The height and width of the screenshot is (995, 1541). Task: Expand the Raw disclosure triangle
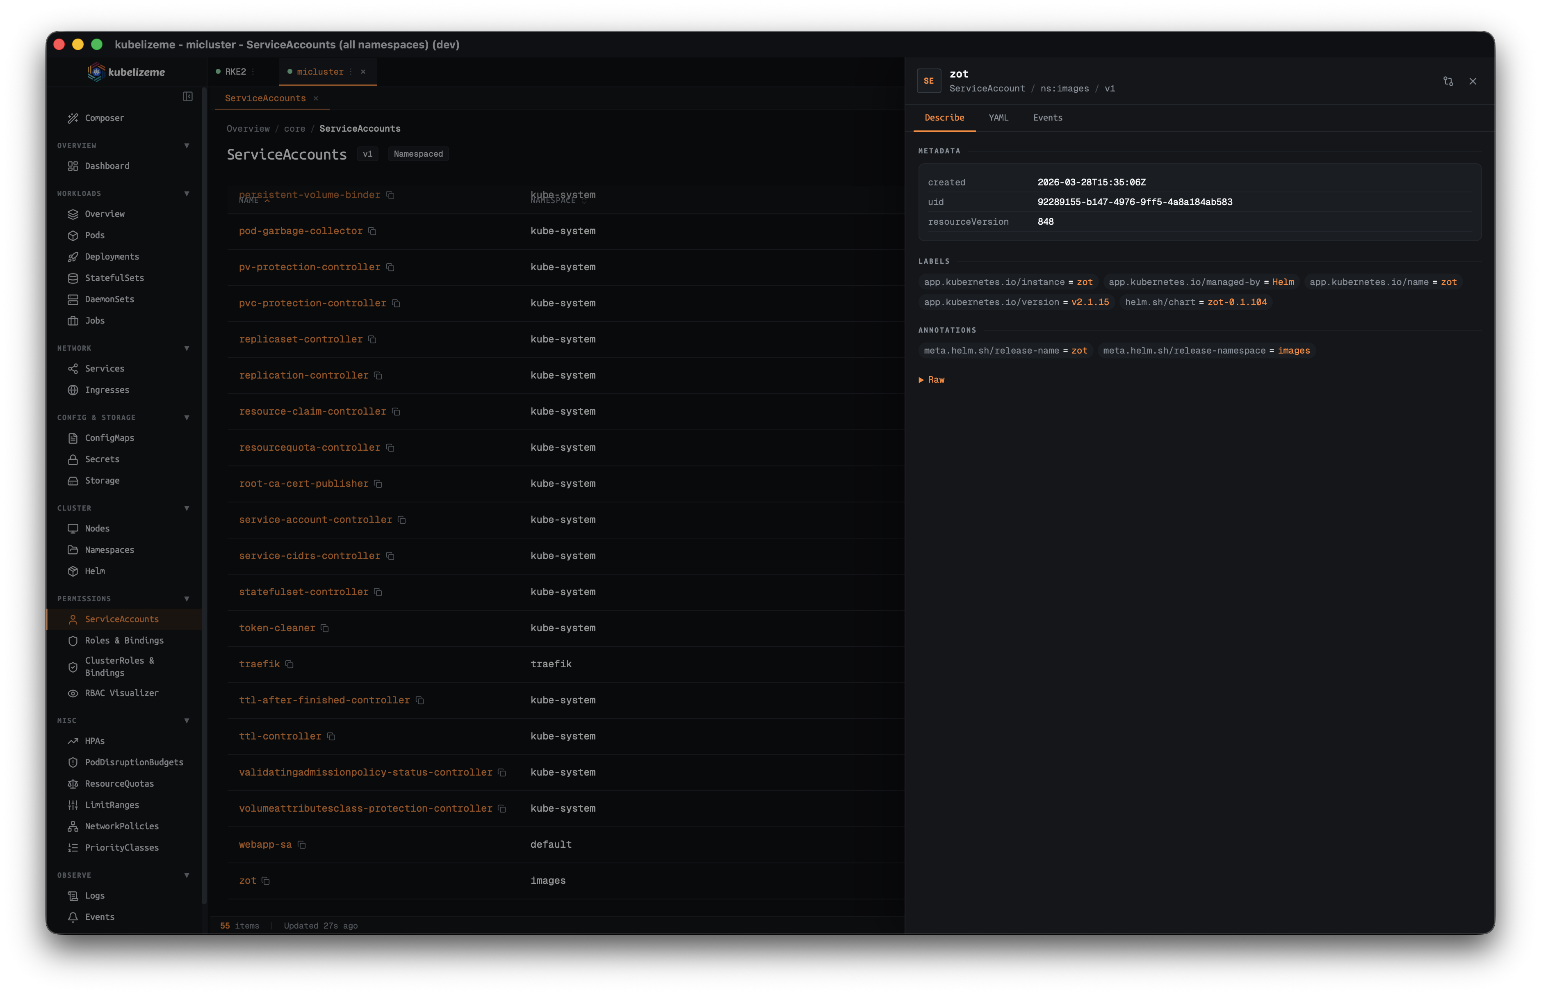[921, 380]
